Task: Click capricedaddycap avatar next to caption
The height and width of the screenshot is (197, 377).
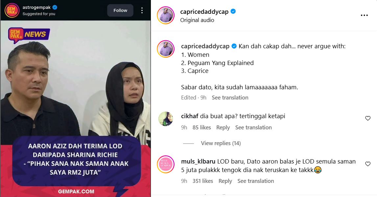Action: [166, 49]
